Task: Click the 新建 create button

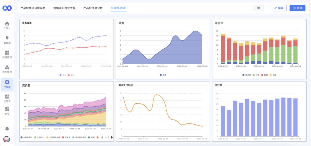Action: [297, 8]
